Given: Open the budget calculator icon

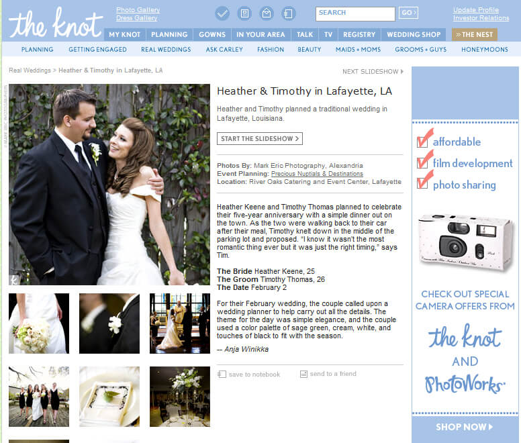Looking at the screenshot, I should point(244,13).
